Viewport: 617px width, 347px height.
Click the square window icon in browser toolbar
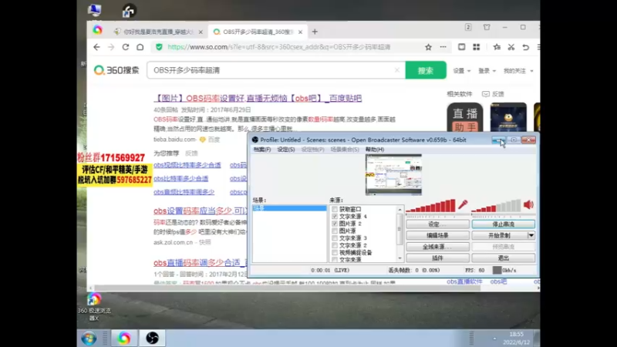[461, 47]
